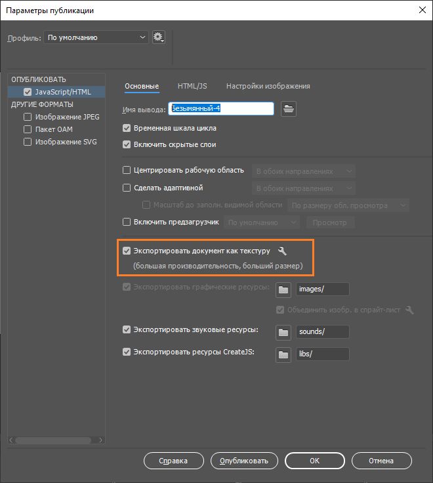Image resolution: width=433 pixels, height=483 pixels.
Task: Uncheck Экспортировать документ как текстуру
Action: click(x=127, y=251)
